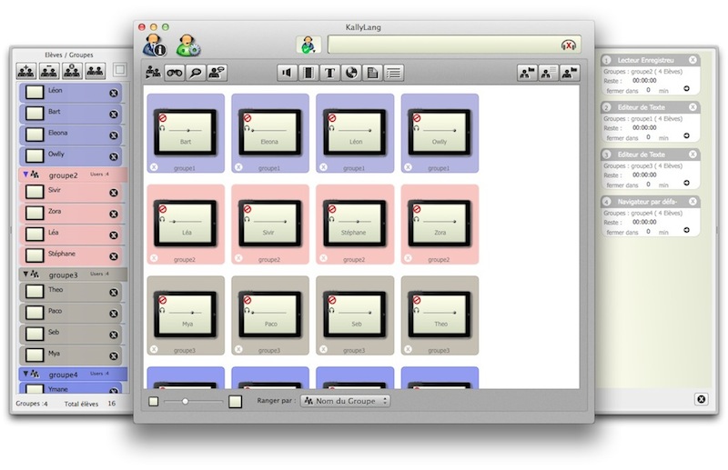Open the chat conversation tool icon
Screen dimensions: 728x470
coord(217,73)
